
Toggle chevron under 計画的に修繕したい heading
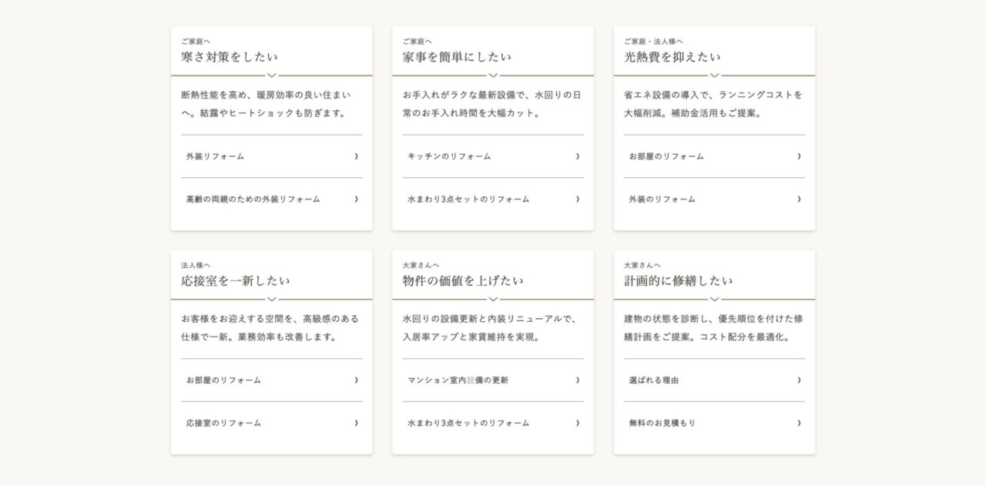[714, 299]
